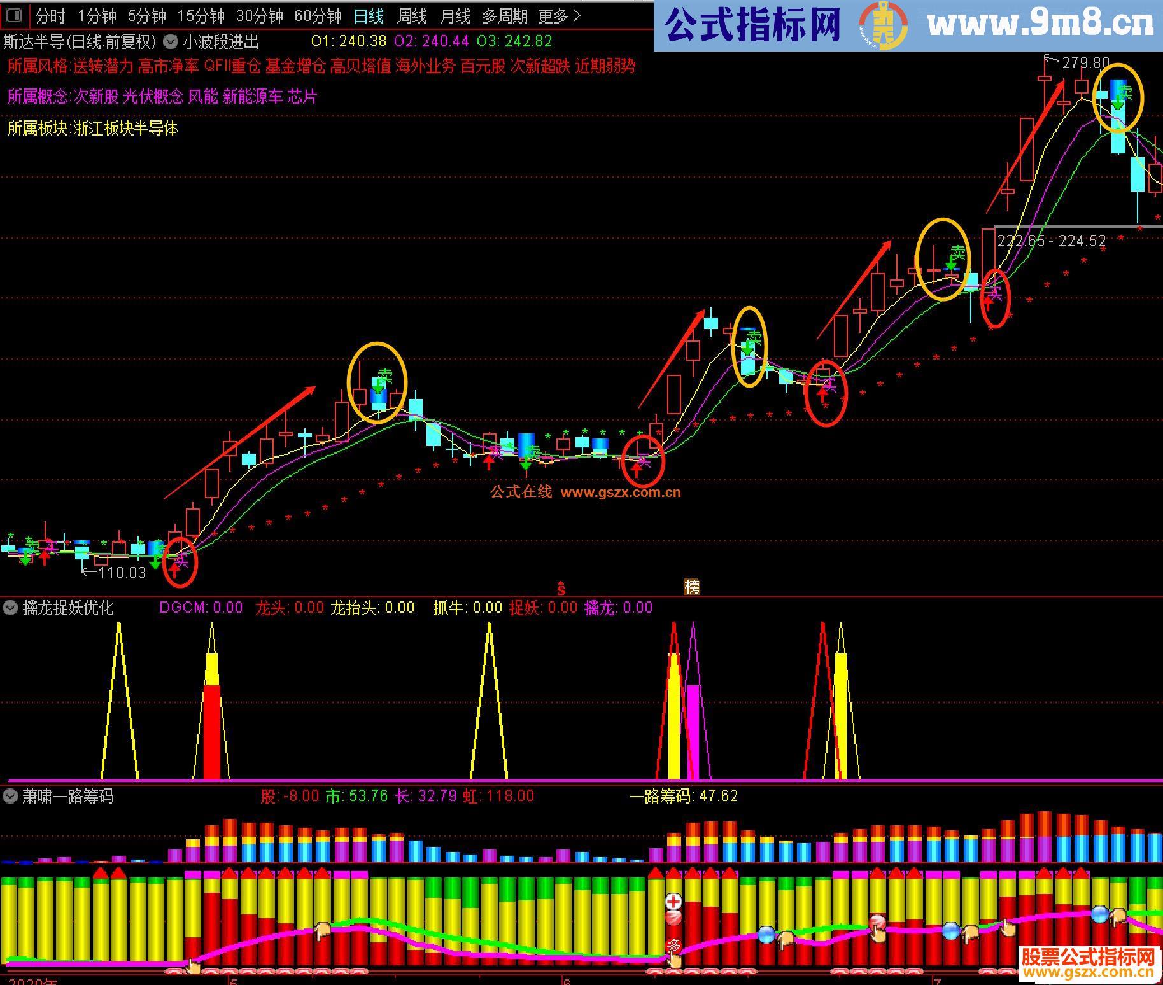Open the 擒龙捉妖优化 indicator dropdown arrow
The width and height of the screenshot is (1163, 985).
click(x=10, y=608)
